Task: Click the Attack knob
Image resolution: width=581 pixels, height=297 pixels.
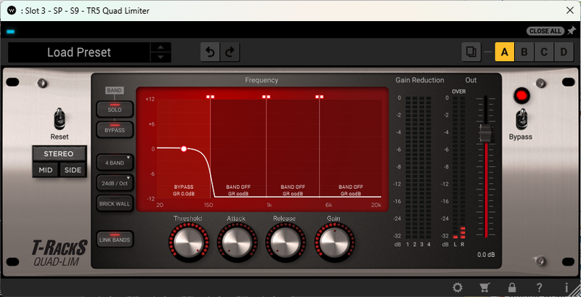Action: 237,241
